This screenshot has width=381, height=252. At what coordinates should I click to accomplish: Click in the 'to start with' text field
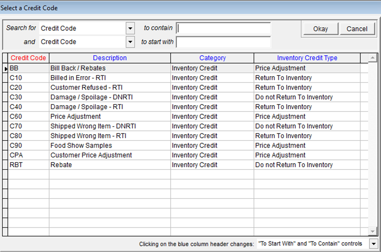click(223, 42)
